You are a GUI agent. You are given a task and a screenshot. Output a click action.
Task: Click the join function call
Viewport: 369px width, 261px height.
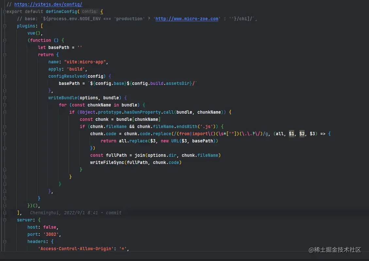pyautogui.click(x=140, y=155)
